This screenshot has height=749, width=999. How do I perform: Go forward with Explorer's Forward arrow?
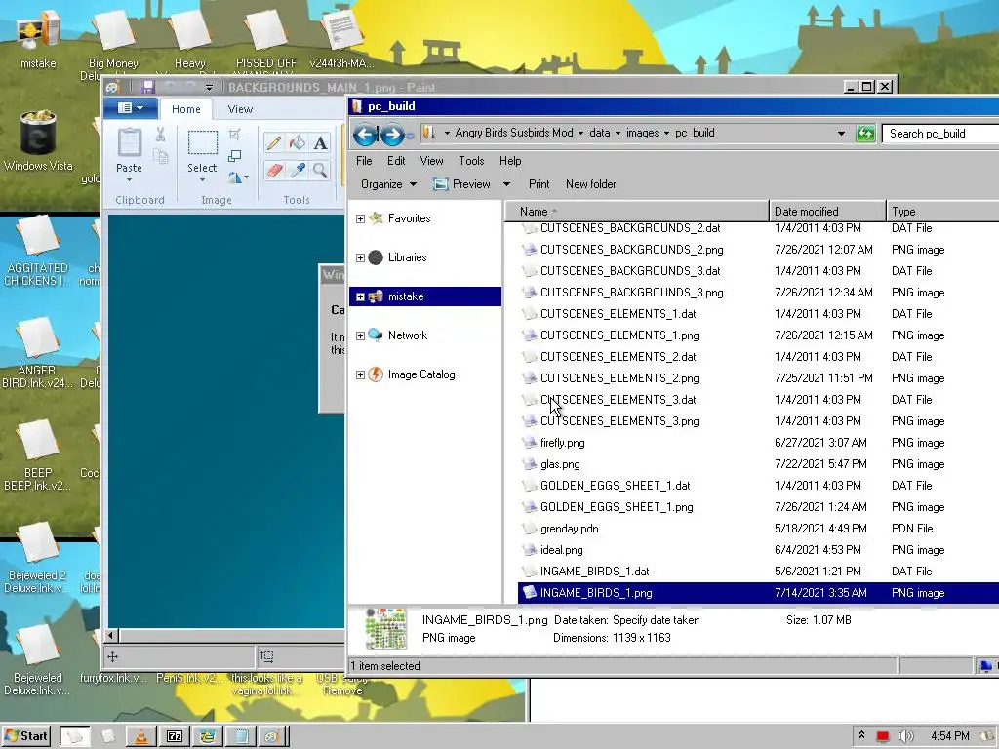point(392,134)
